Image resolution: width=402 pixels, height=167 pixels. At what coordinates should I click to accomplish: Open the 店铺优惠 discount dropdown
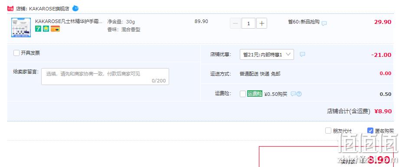tap(267, 54)
